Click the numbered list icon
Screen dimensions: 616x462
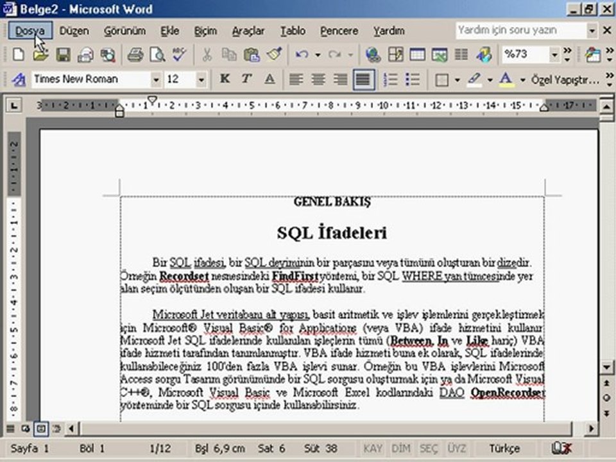[391, 80]
